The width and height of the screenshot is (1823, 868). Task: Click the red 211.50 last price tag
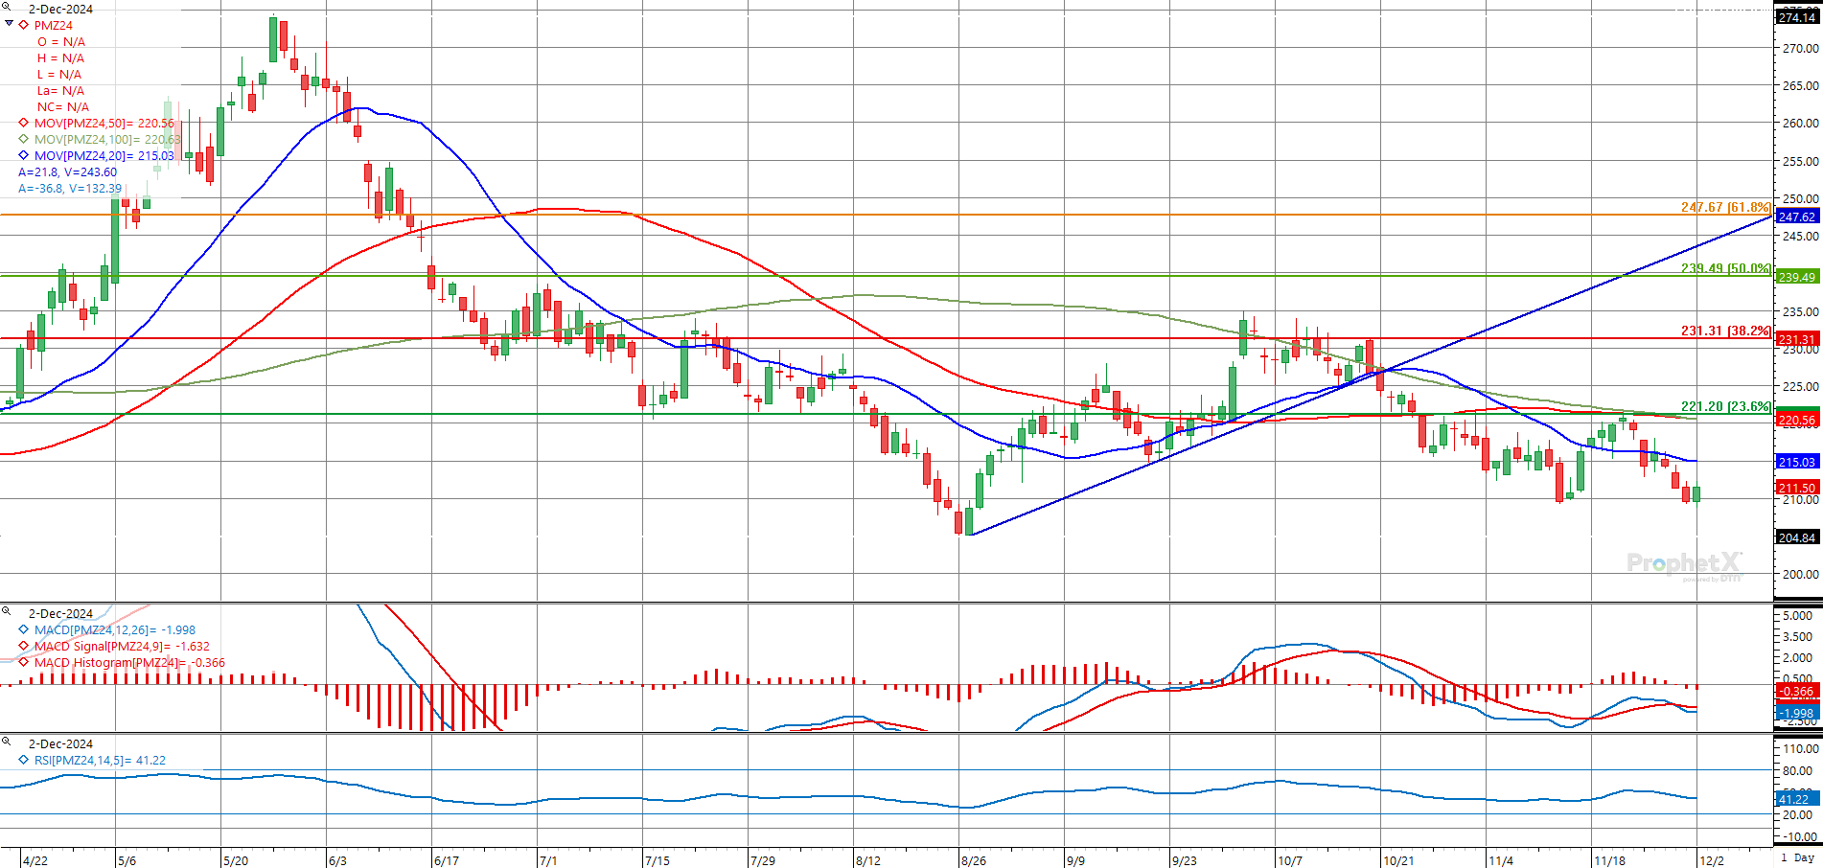coord(1797,488)
